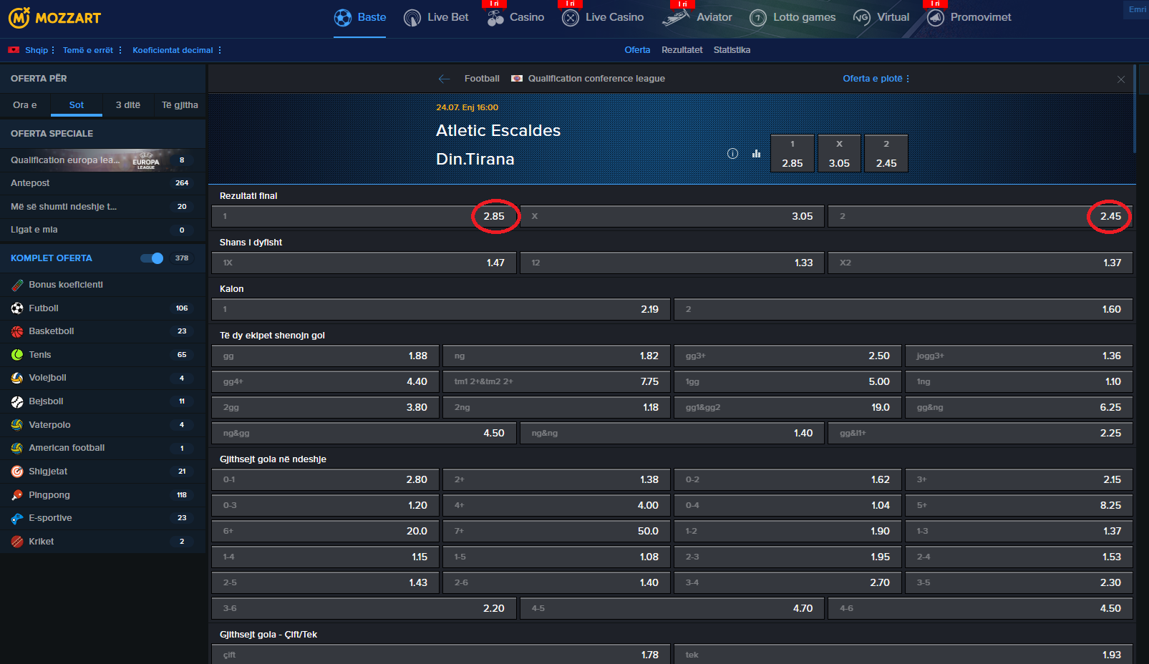Select the Kriket icon
Image resolution: width=1149 pixels, height=664 pixels.
[x=17, y=542]
